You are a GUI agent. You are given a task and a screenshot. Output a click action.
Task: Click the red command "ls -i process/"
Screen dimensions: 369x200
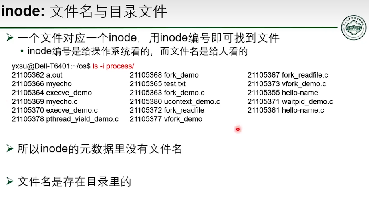113,66
